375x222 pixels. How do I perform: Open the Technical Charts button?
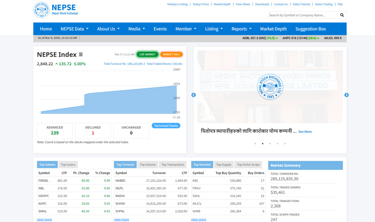pos(166,126)
